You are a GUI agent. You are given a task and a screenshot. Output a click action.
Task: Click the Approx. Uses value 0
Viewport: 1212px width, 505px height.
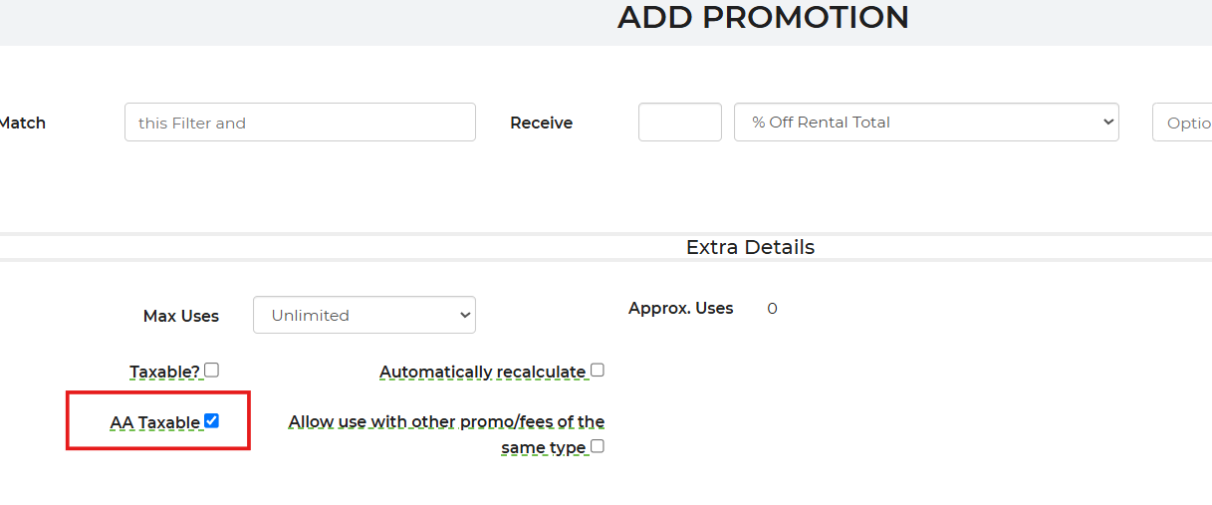coord(772,309)
